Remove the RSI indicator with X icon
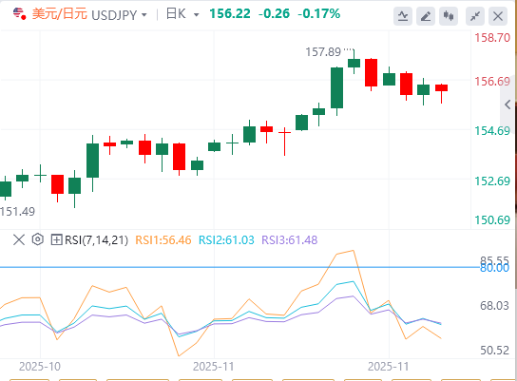 click(19, 239)
